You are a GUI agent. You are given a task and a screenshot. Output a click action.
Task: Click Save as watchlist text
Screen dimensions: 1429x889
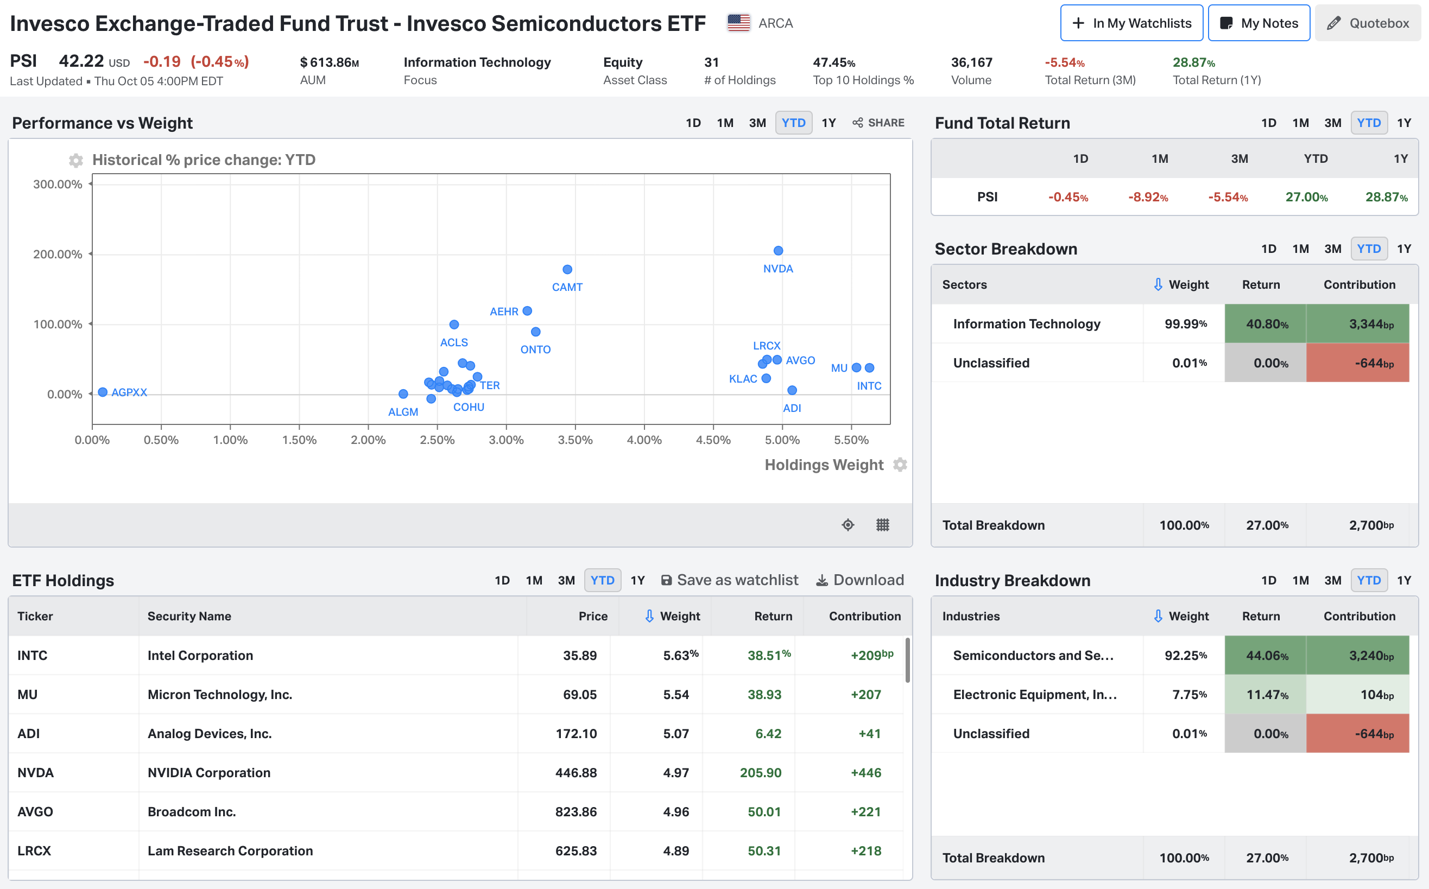tap(737, 580)
